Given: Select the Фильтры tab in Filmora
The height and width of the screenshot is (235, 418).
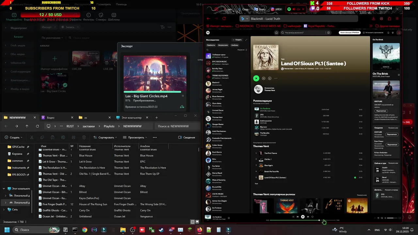Looking at the screenshot, I should pyautogui.click(x=88, y=17).
